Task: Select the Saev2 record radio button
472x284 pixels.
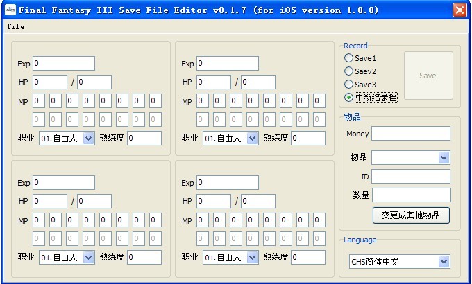Action: pos(360,71)
